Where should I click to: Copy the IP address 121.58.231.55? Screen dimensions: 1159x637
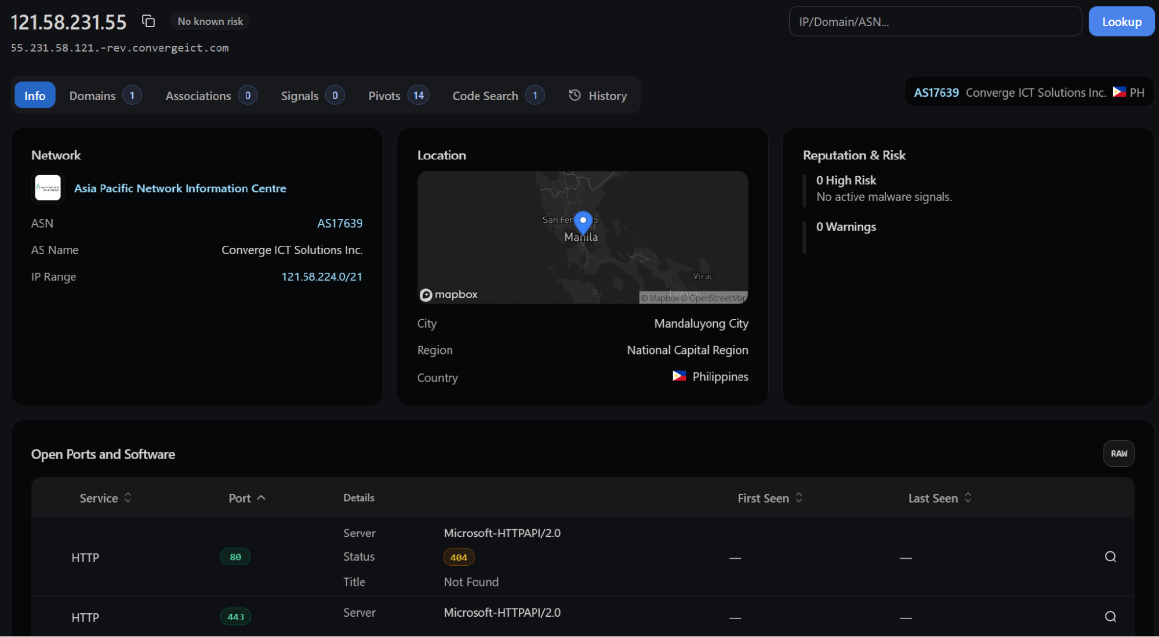pos(148,21)
